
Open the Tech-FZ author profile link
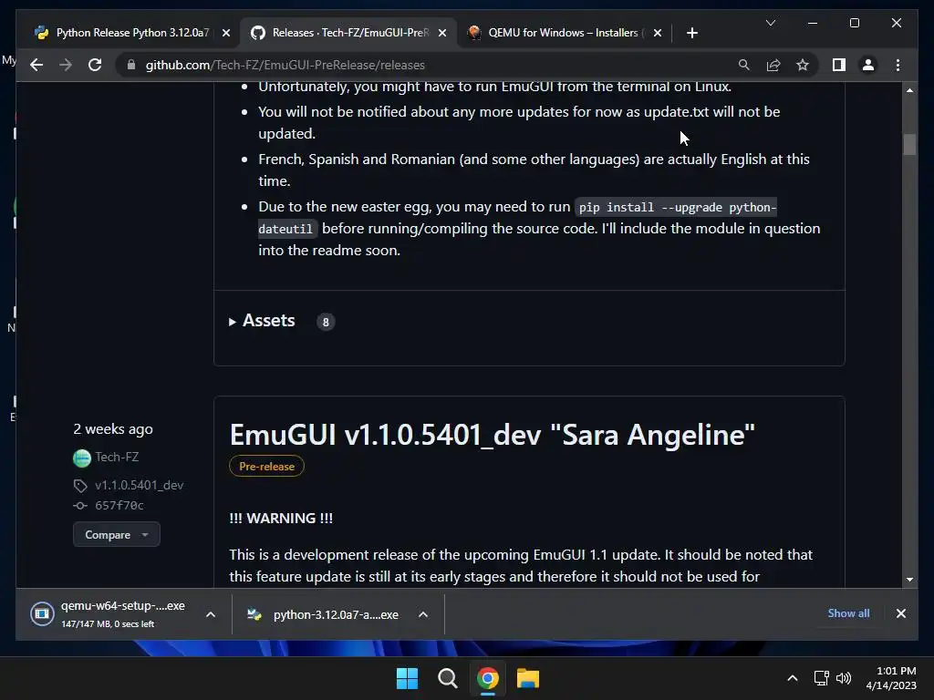click(x=117, y=458)
